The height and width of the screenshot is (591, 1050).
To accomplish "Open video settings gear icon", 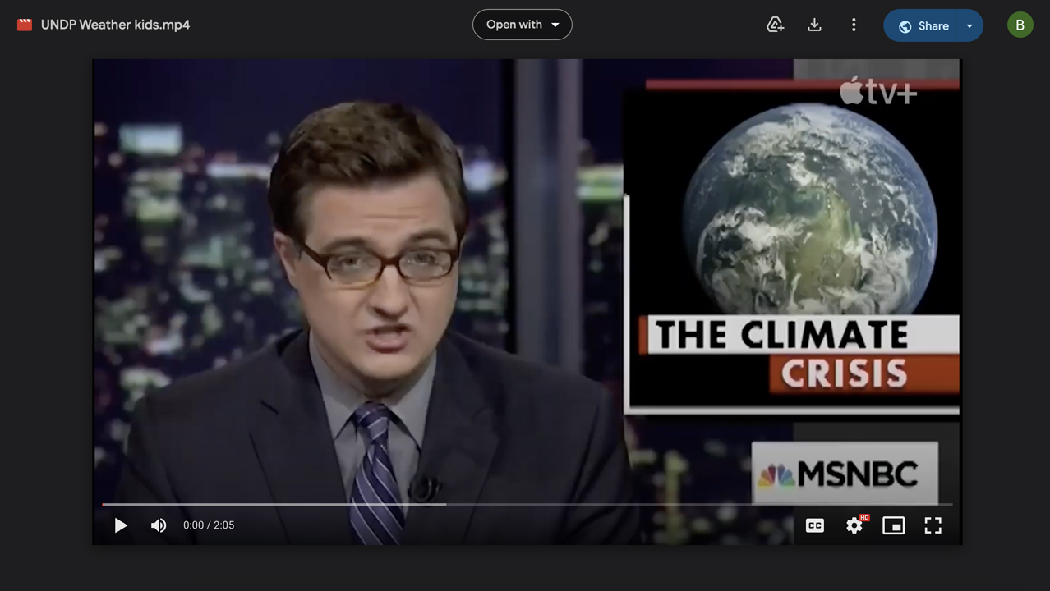I will pyautogui.click(x=854, y=525).
